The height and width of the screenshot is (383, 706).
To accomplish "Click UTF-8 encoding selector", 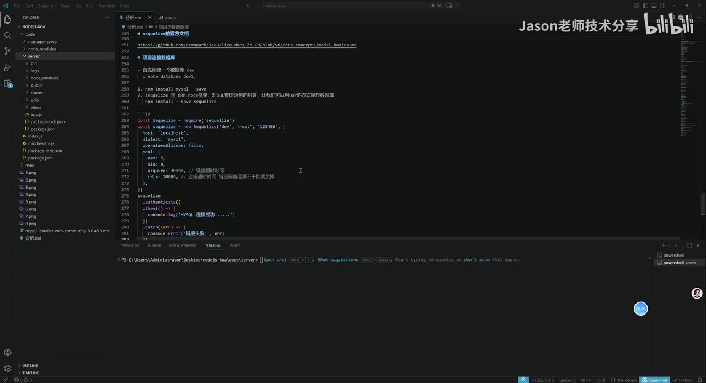I will (x=586, y=380).
